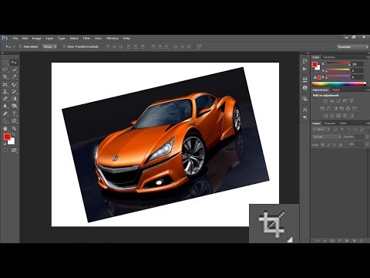Viewport: 370px width, 278px height.
Task: Click the color spectrum ramp
Action: click(x=339, y=83)
